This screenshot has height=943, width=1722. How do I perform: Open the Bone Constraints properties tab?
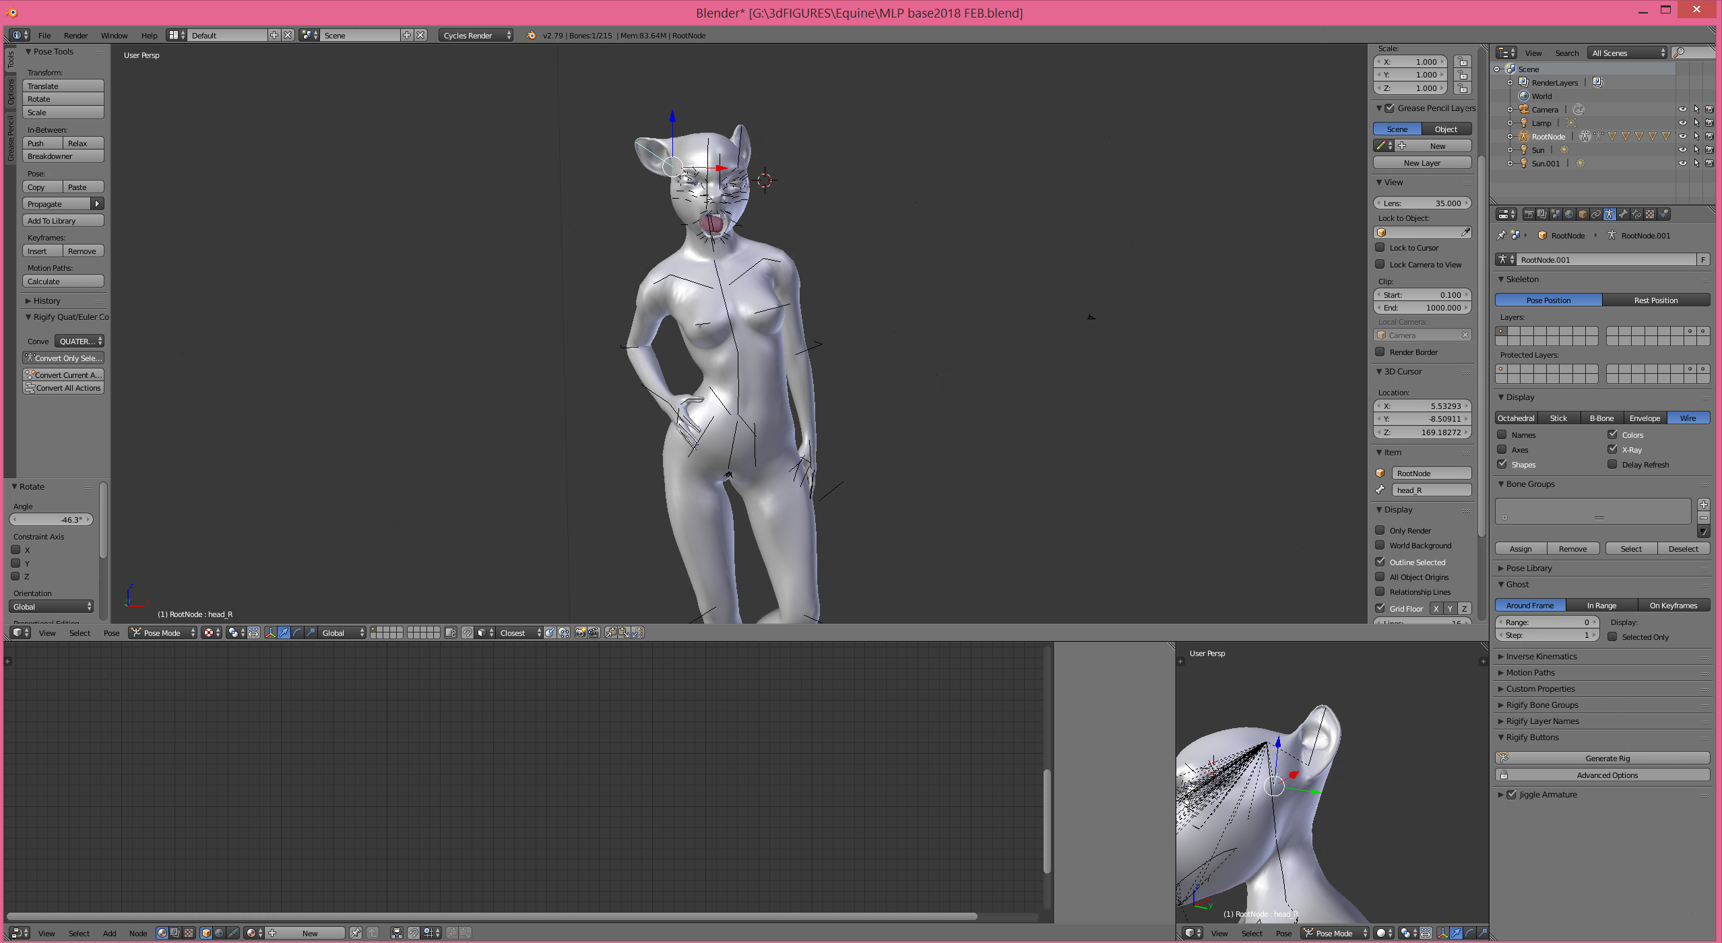click(1636, 214)
